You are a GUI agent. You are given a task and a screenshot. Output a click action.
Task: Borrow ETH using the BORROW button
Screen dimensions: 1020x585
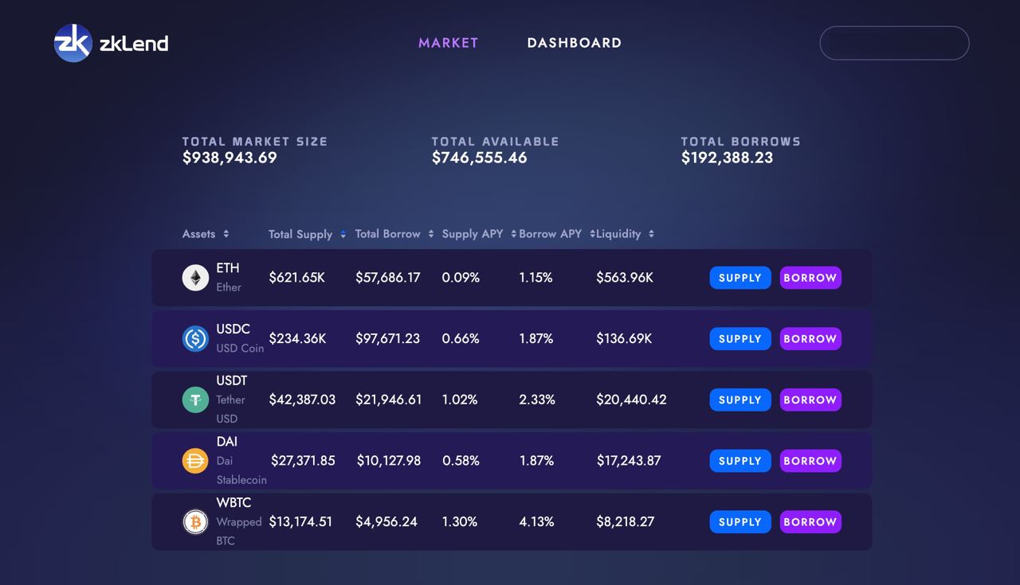[x=810, y=278]
